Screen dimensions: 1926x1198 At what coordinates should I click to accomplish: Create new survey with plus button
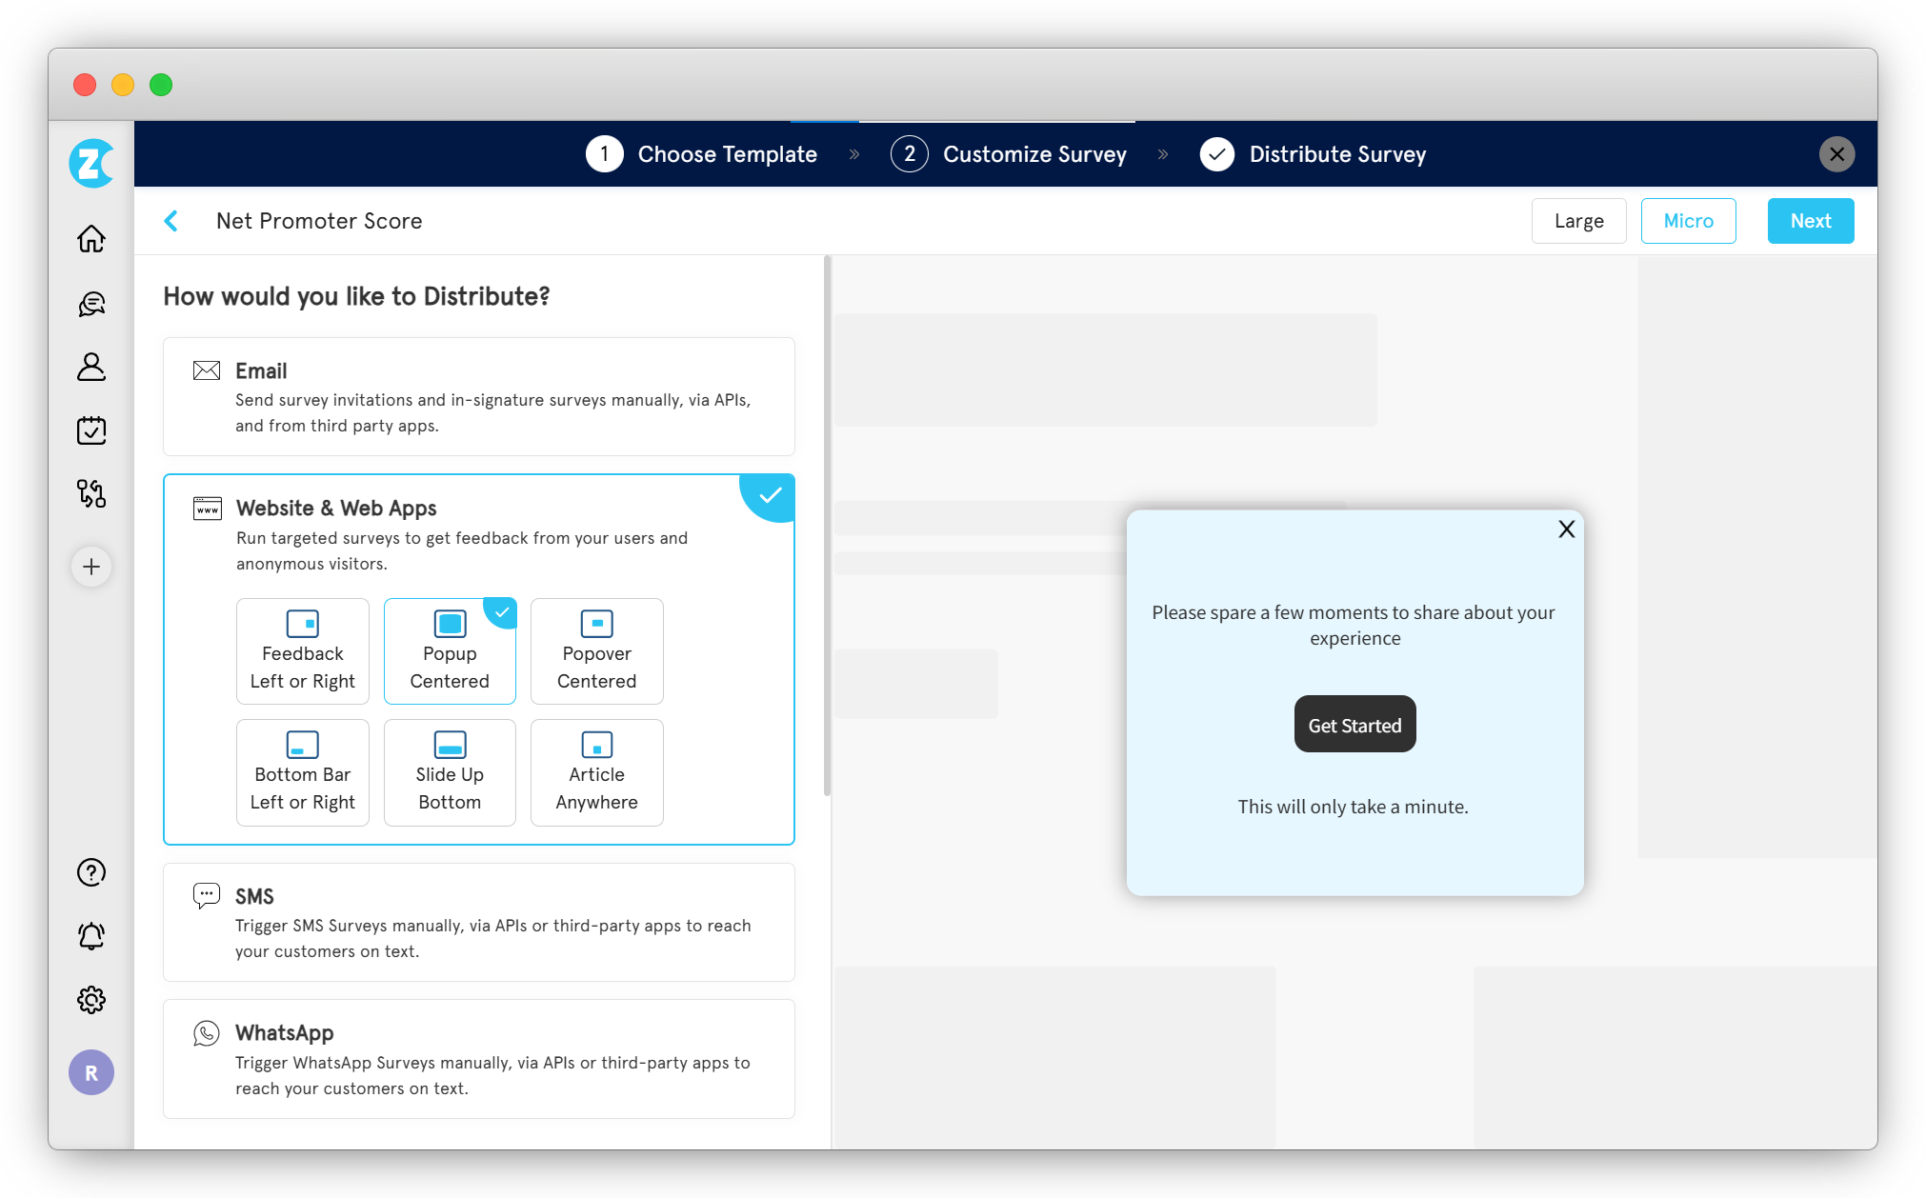pyautogui.click(x=90, y=567)
